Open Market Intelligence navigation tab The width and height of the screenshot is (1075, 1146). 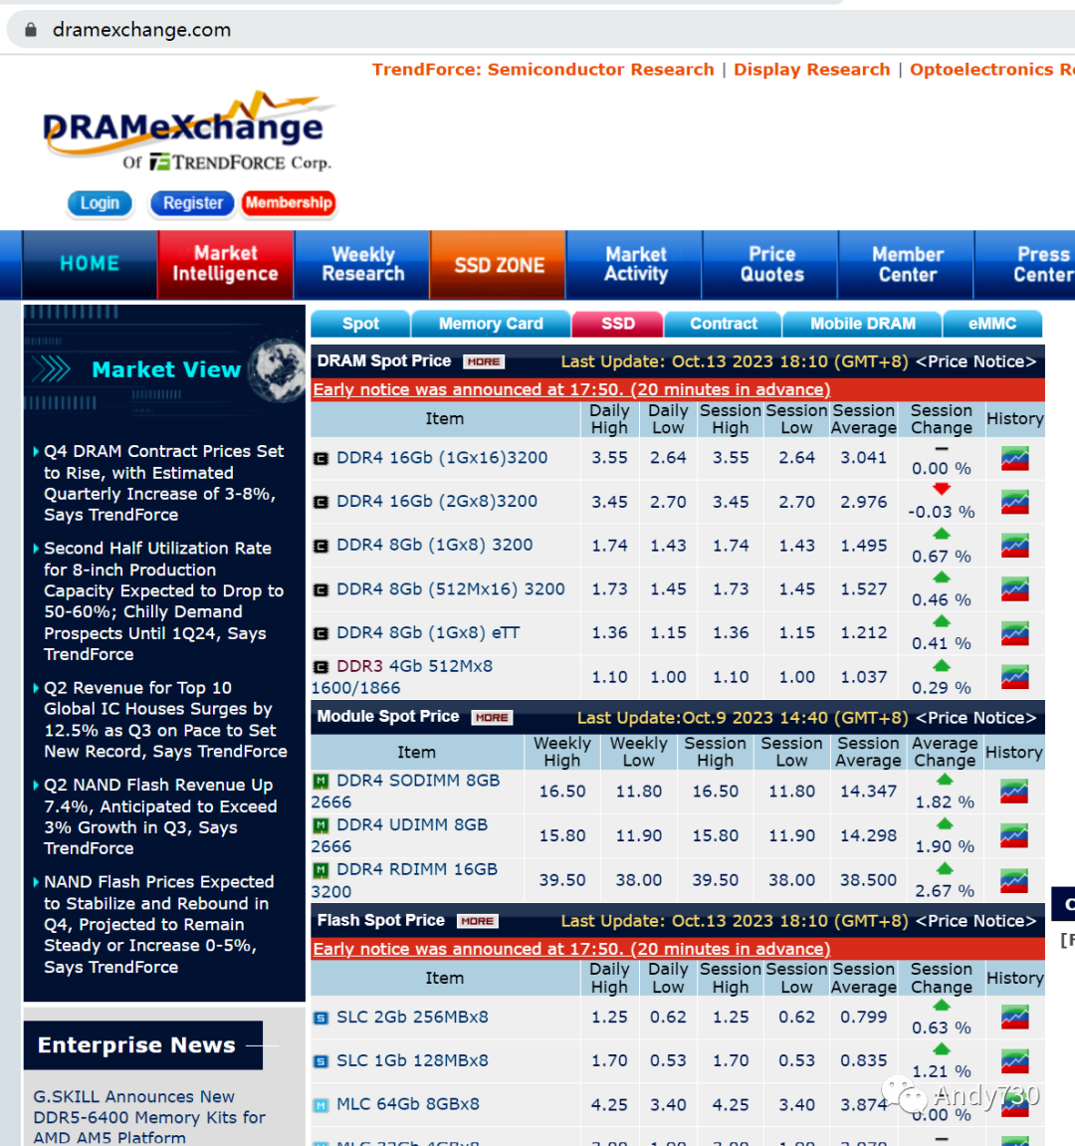click(226, 264)
